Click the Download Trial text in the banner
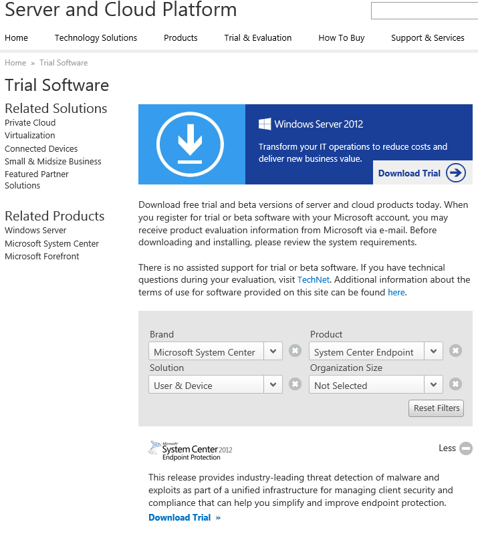This screenshot has height=538, width=478. point(409,173)
